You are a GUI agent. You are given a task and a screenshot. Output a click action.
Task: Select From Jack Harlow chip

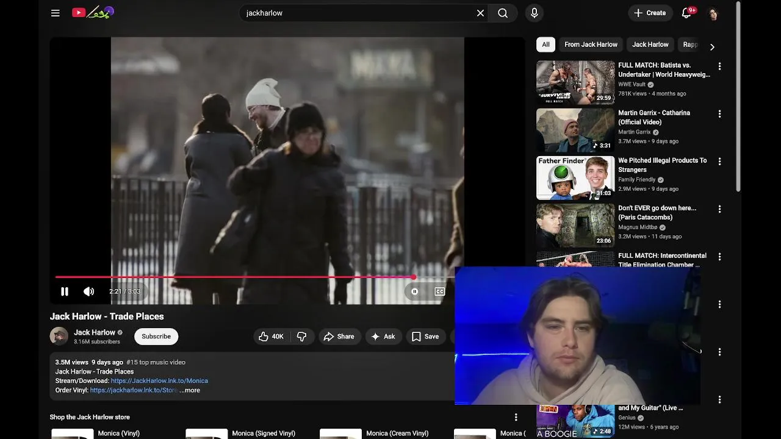coord(591,45)
